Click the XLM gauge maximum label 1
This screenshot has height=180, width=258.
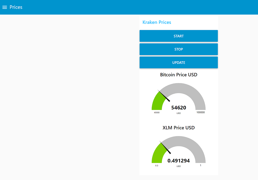click(x=200, y=165)
